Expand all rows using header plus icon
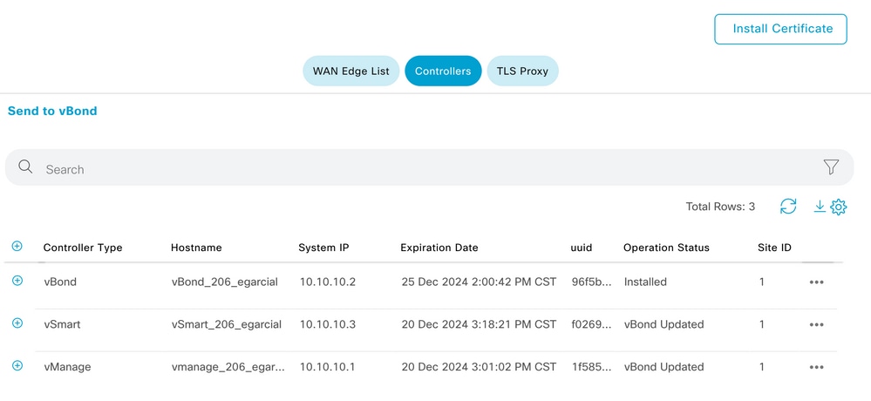Image resolution: width=871 pixels, height=401 pixels. [x=17, y=246]
